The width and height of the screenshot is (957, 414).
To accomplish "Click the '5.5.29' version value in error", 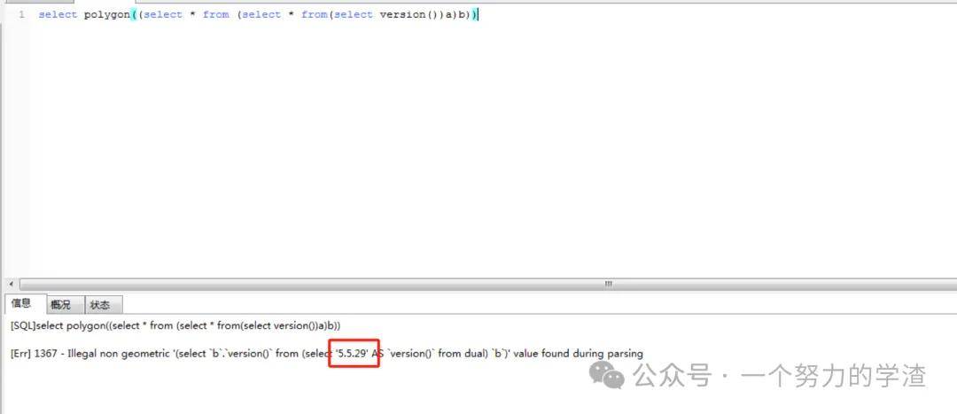I will point(352,354).
